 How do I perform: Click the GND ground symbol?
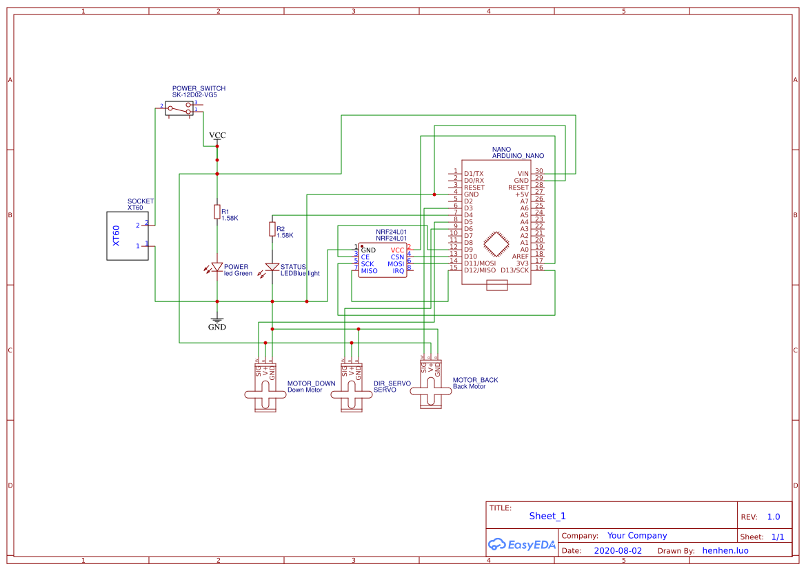[x=217, y=321]
